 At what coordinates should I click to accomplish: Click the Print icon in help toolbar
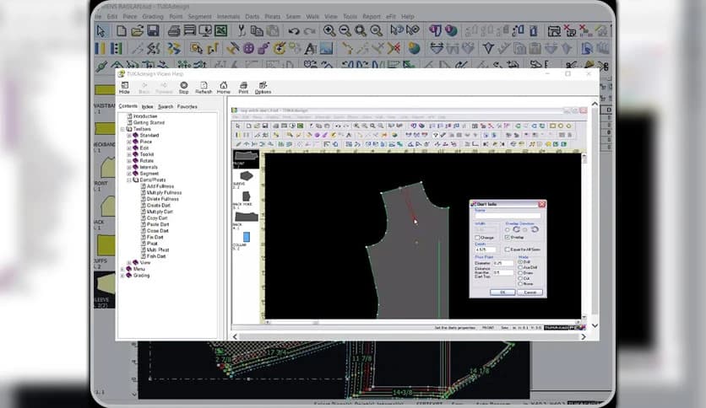point(243,87)
